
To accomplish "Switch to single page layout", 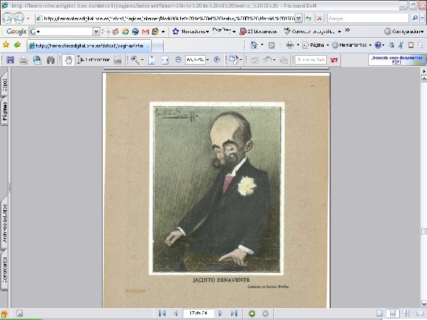I will 380,313.
